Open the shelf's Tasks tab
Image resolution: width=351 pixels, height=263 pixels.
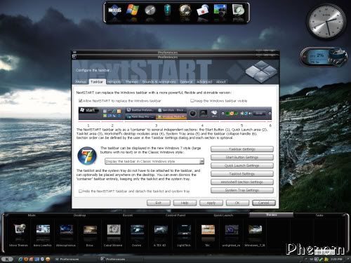point(319,215)
